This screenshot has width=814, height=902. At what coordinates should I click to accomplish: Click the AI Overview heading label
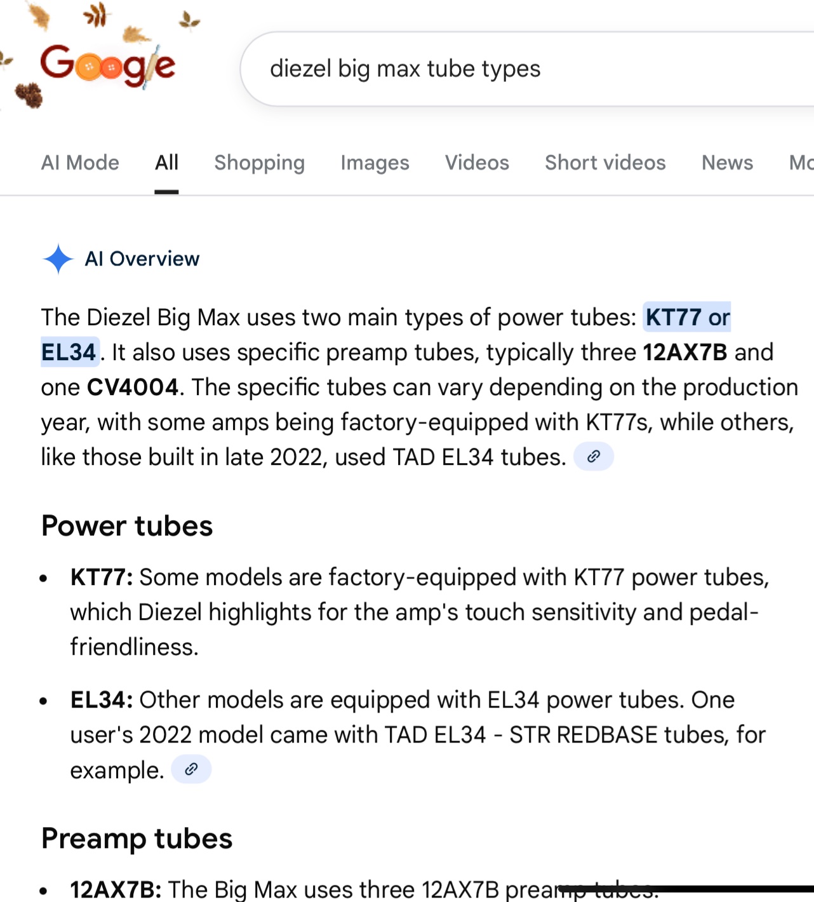[142, 259]
